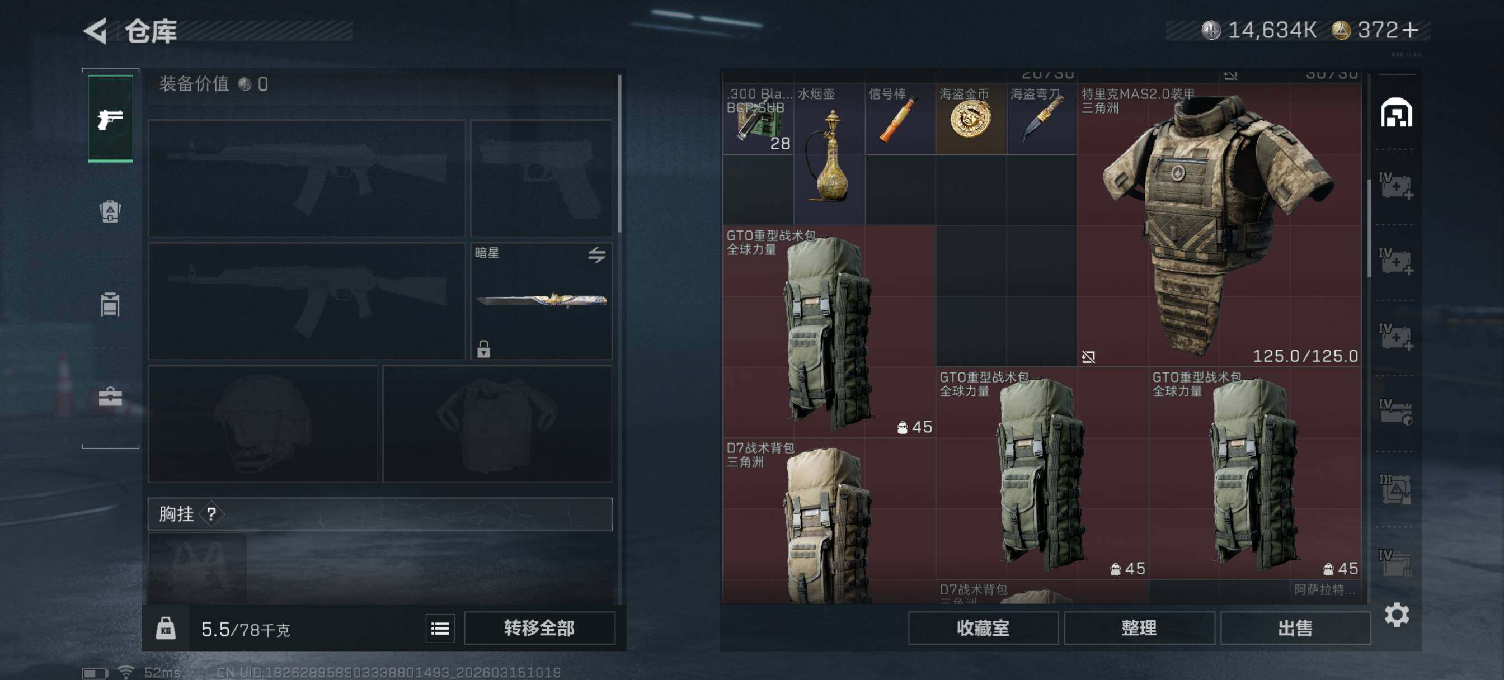Viewport: 1504px width, 680px height.
Task: Open the chest rig sidebar icon
Action: [110, 304]
